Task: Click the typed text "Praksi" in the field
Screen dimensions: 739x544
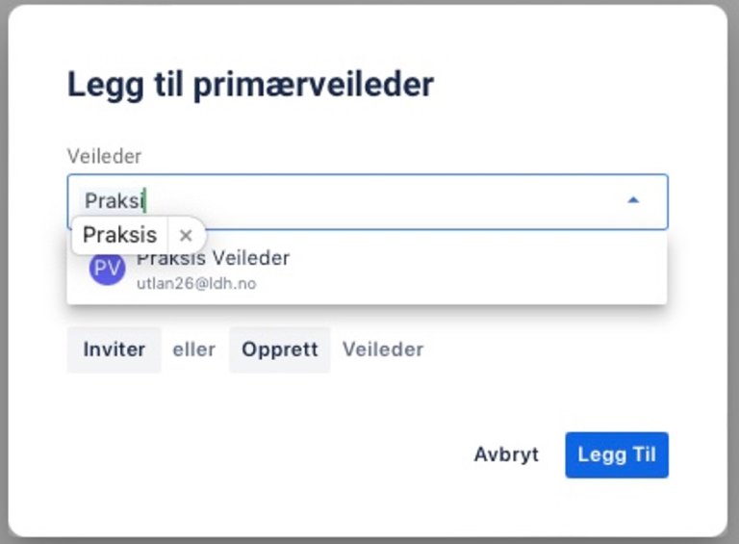Action: point(113,200)
